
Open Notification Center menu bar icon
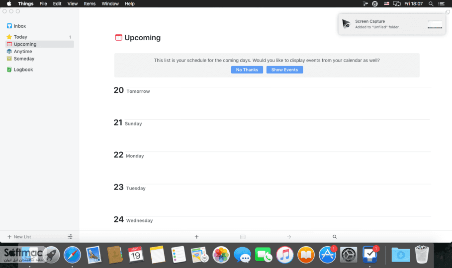(x=442, y=4)
